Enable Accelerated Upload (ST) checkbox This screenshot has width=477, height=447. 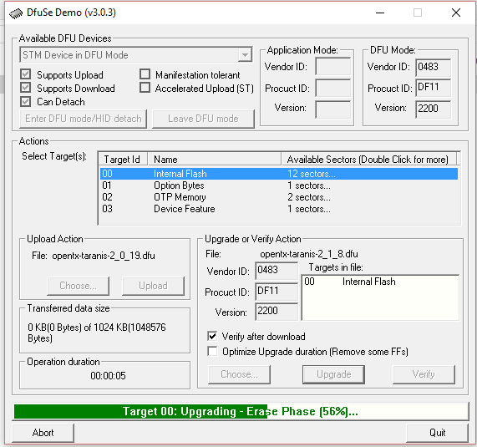(x=145, y=88)
